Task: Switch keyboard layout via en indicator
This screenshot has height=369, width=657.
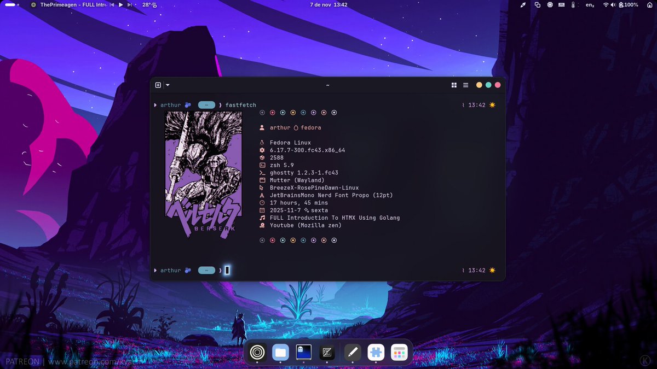Action: pos(590,5)
